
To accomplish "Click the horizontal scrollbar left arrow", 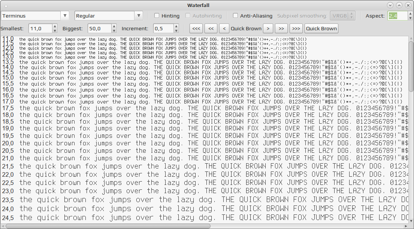I will point(3,226).
